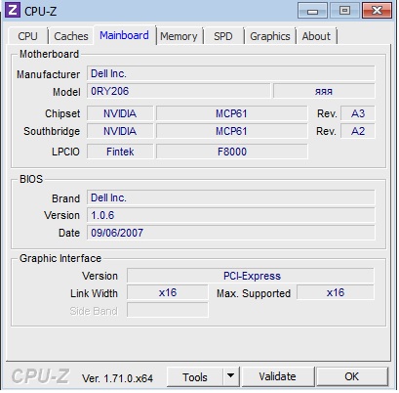This screenshot has height=393, width=399.
Task: Go to the SPD tab
Action: click(223, 36)
